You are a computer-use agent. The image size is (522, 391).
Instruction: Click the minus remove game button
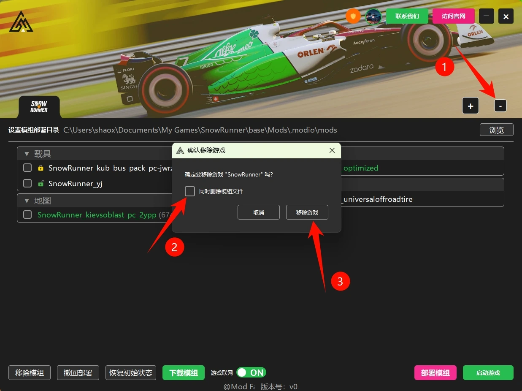coord(500,106)
